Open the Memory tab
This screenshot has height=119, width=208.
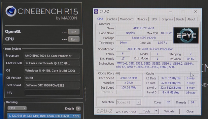click(142, 19)
